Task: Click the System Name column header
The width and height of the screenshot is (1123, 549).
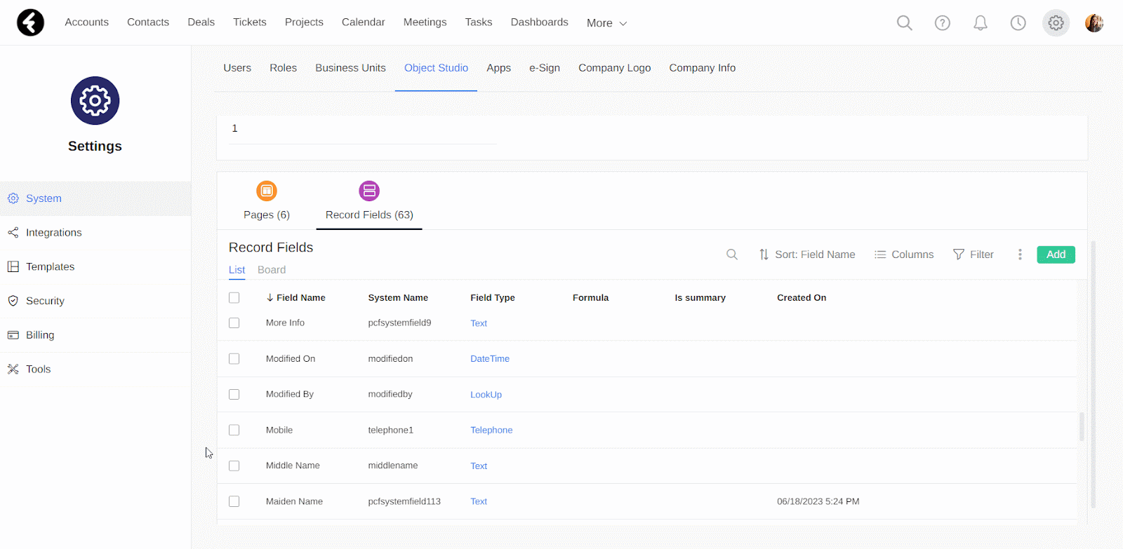Action: click(x=398, y=298)
